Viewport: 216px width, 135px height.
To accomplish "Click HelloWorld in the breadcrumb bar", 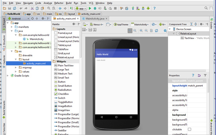I will [12, 14].
